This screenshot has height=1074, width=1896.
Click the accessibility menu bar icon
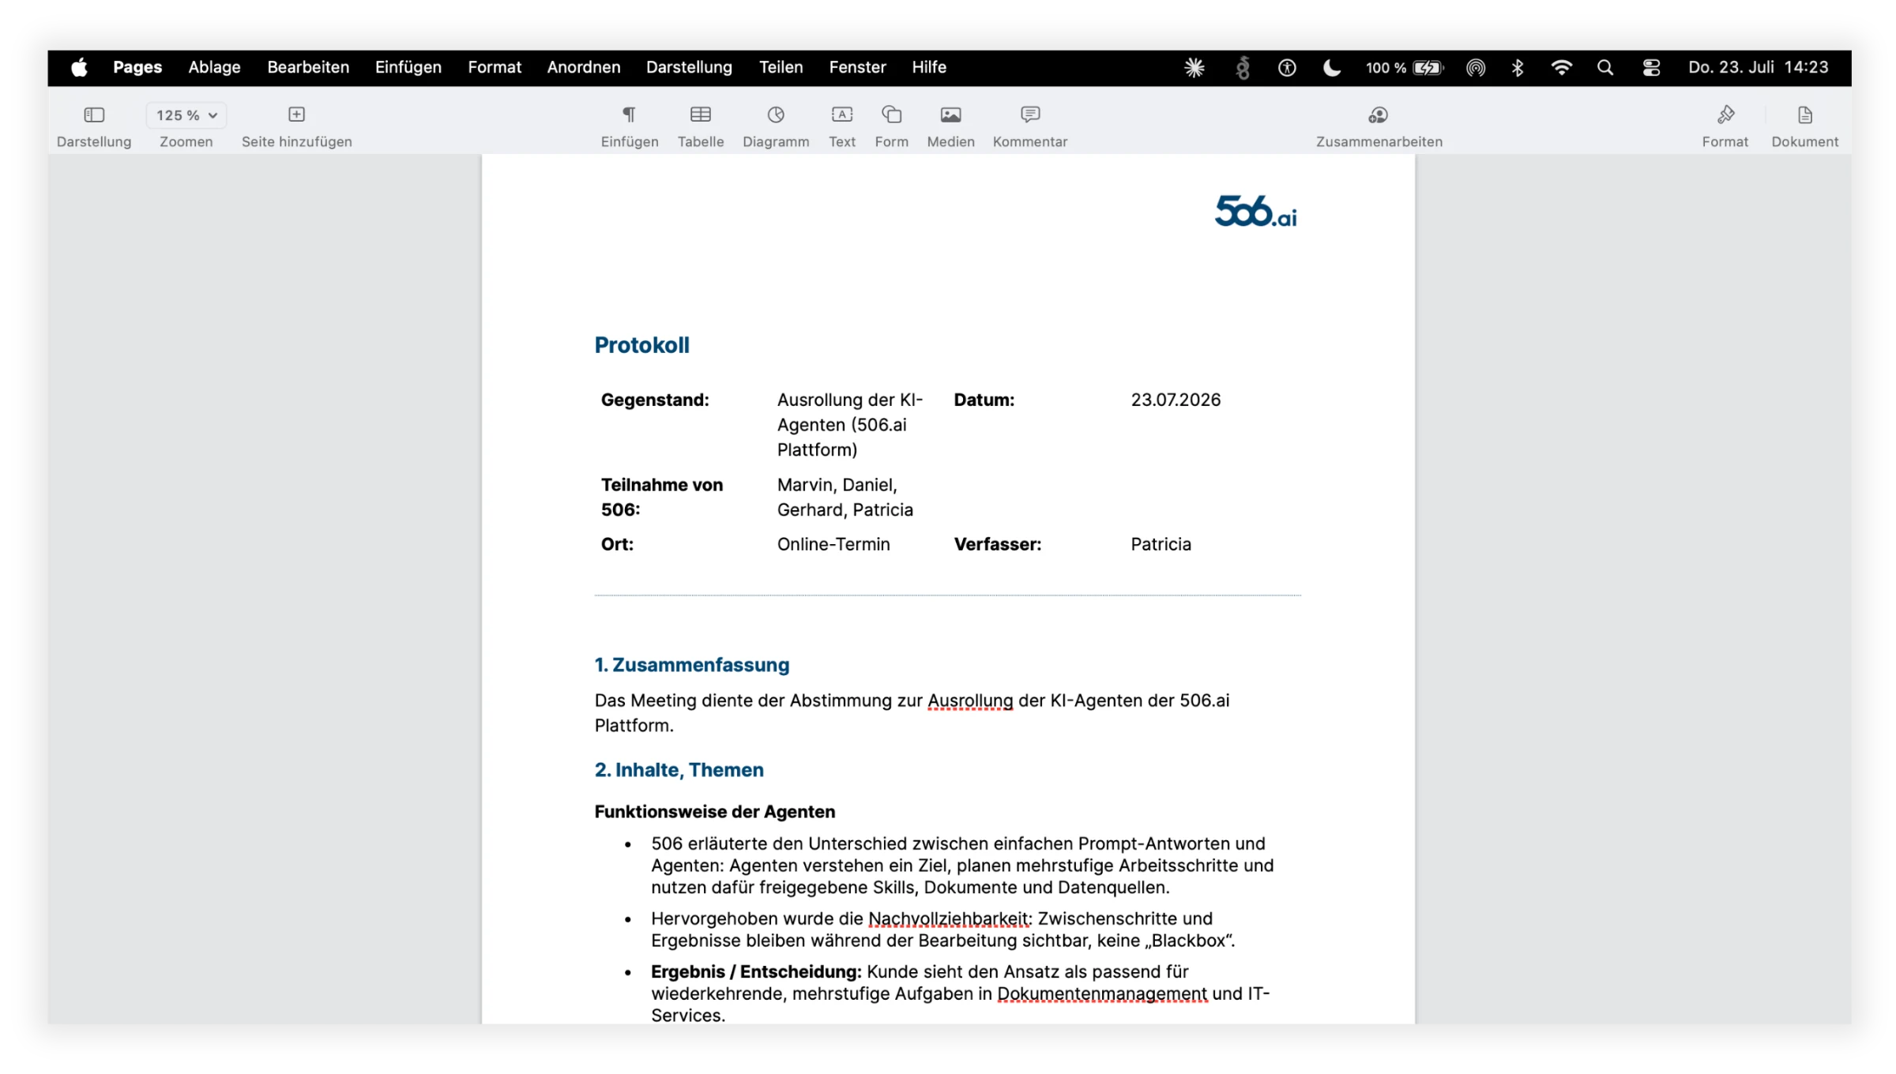click(1287, 68)
